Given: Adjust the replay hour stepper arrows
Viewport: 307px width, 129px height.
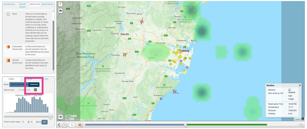Looking at the screenshot, I should pyautogui.click(x=29, y=122).
